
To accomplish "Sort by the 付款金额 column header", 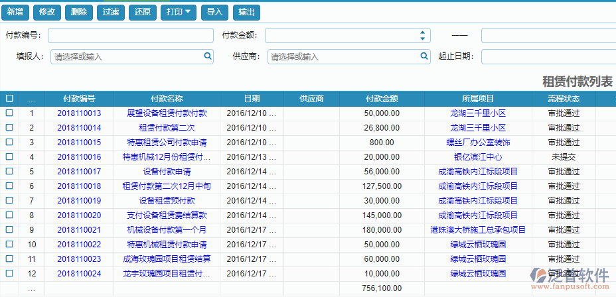I will [x=382, y=99].
